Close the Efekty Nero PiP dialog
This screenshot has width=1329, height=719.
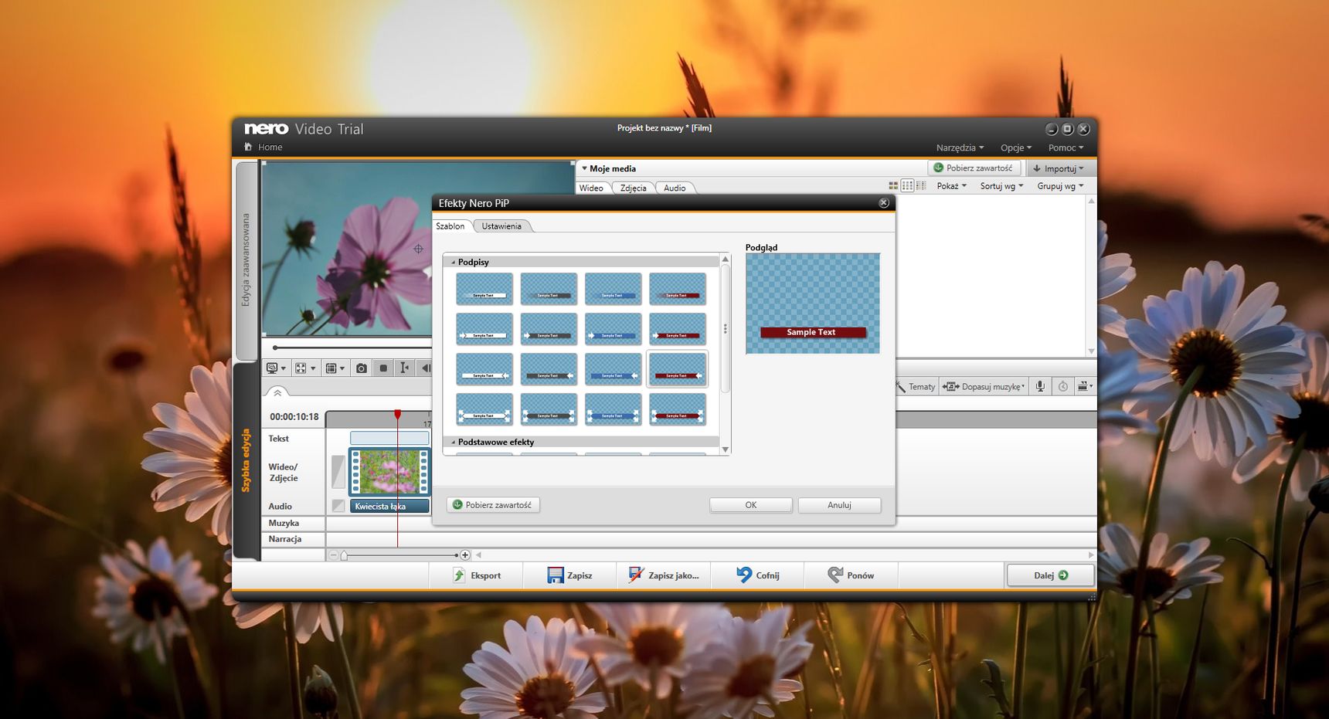click(x=884, y=203)
